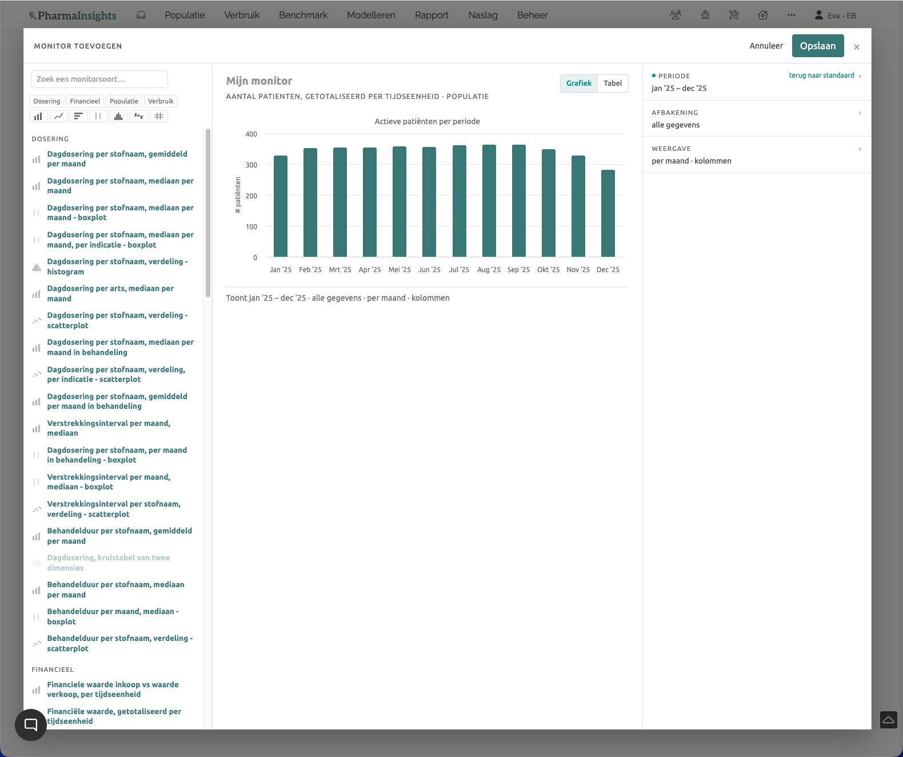
Task: Filter monitors by cross-table grid icon
Action: tap(159, 116)
